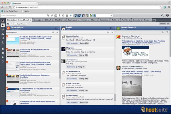Open the Tools wrench icon in sidebar
The image size is (171, 114).
pos(3,57)
